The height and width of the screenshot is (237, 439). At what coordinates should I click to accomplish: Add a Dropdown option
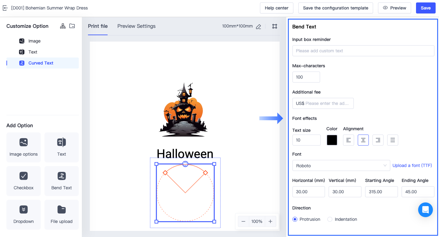[x=23, y=215]
